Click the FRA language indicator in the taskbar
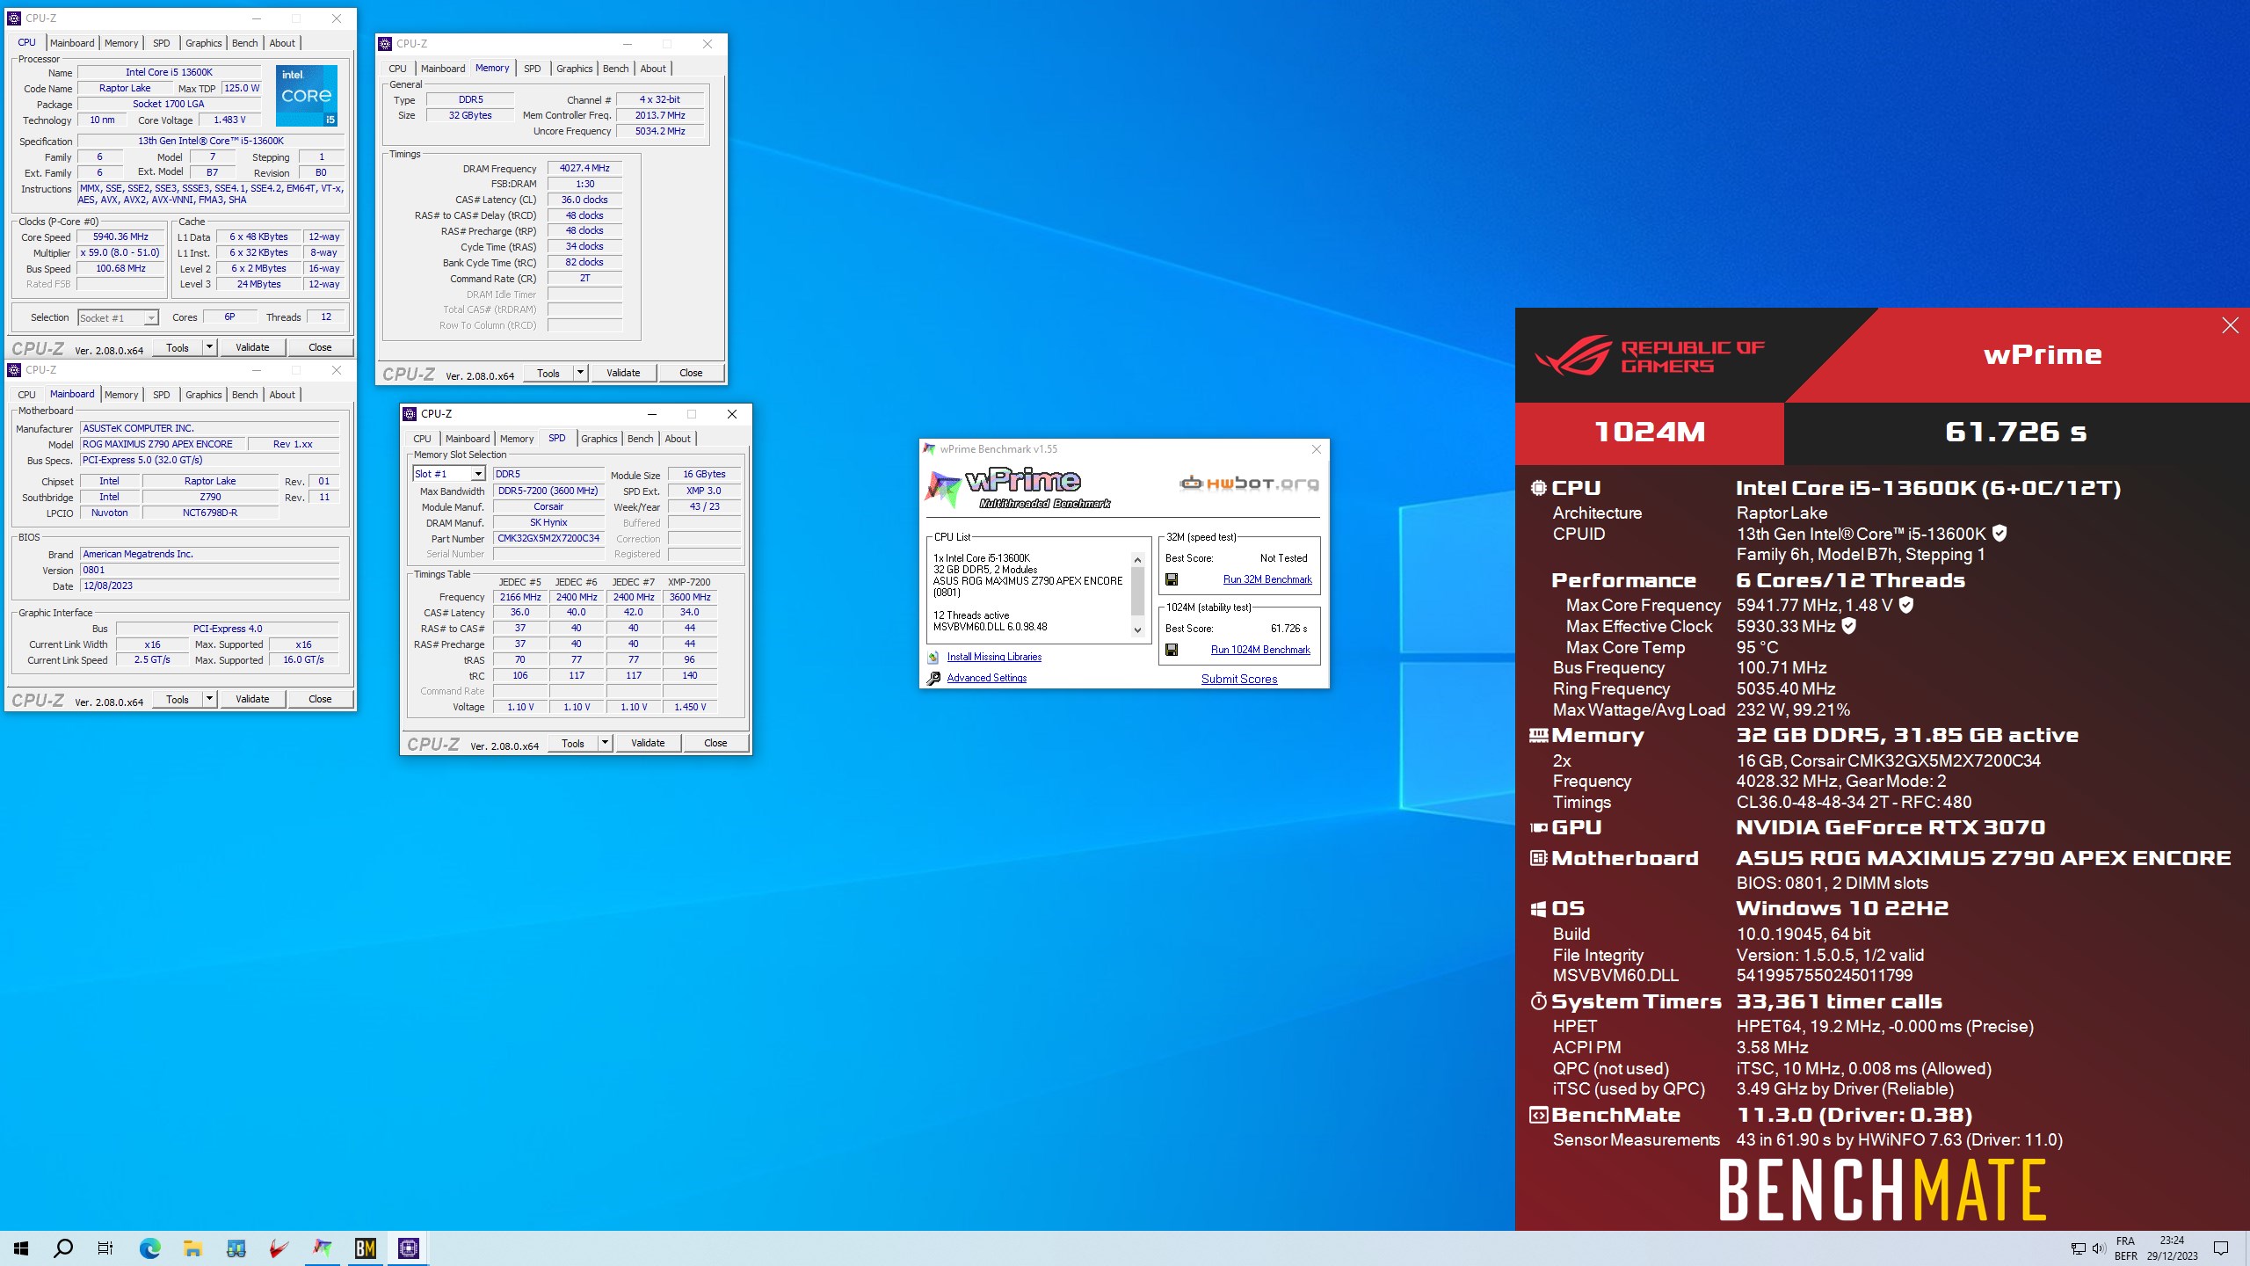Screen dimensions: 2250x1266 coord(2125,1241)
